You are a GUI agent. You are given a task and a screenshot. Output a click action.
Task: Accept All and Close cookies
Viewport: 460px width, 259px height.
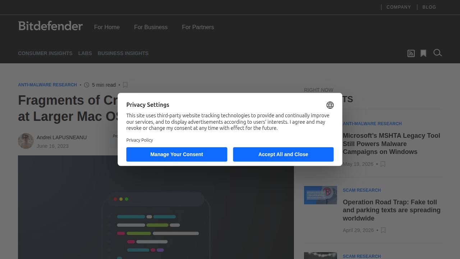[x=283, y=154]
